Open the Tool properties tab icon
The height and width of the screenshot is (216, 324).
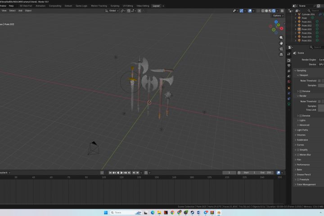(x=289, y=54)
